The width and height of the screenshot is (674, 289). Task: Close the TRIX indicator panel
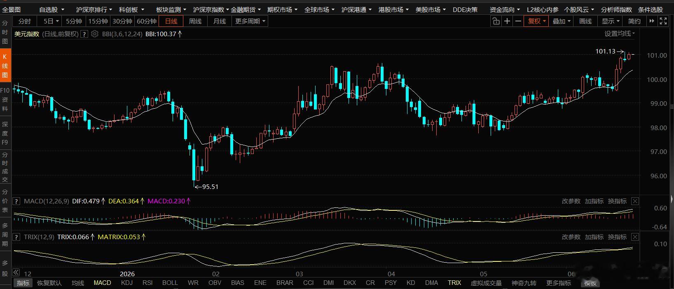coord(635,237)
